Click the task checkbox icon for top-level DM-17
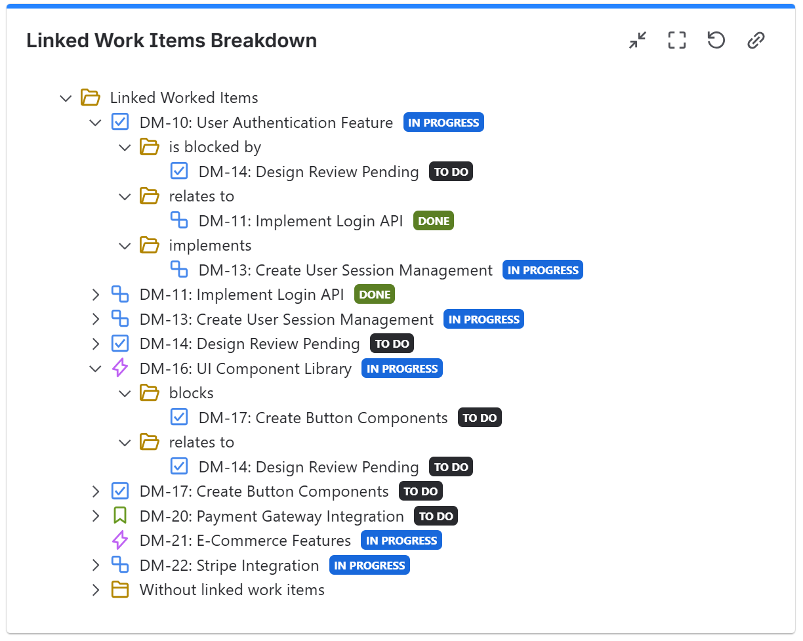 (120, 491)
